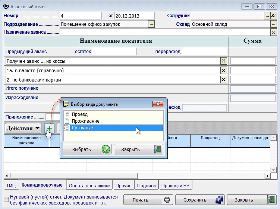Click the avans report window title icon
The image size is (280, 209).
coord(6,7)
